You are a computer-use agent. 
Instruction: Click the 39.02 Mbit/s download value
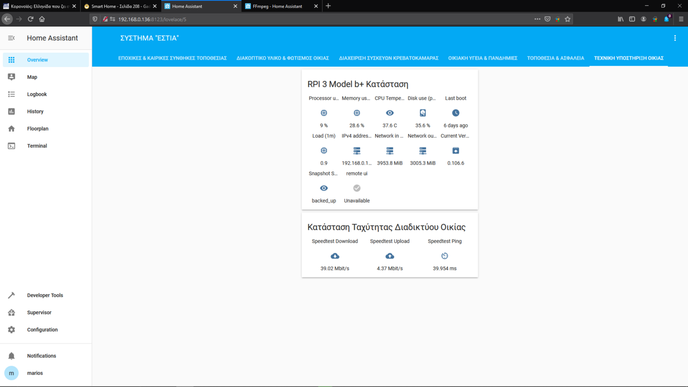click(335, 268)
